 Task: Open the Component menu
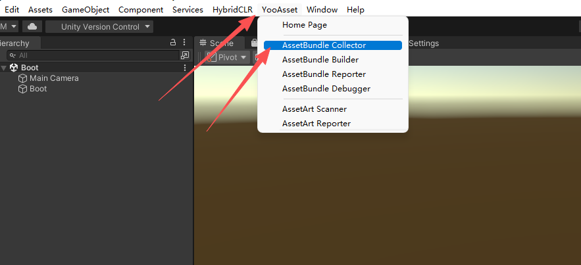(x=141, y=10)
